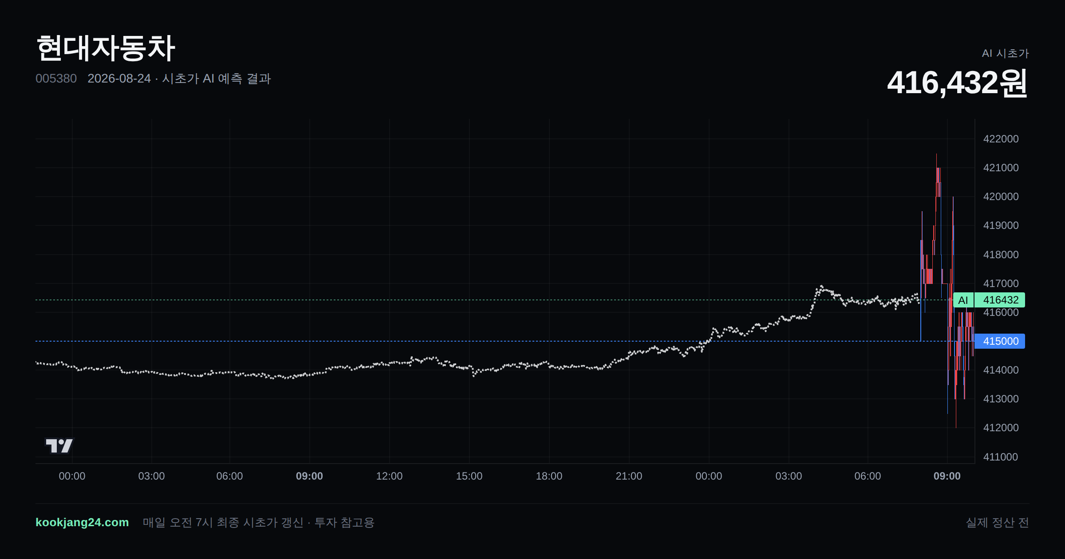Click the stock title 현대자동차
1065x559 pixels.
[x=106, y=48]
